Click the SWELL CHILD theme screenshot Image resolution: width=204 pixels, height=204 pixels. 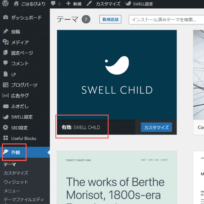117,75
